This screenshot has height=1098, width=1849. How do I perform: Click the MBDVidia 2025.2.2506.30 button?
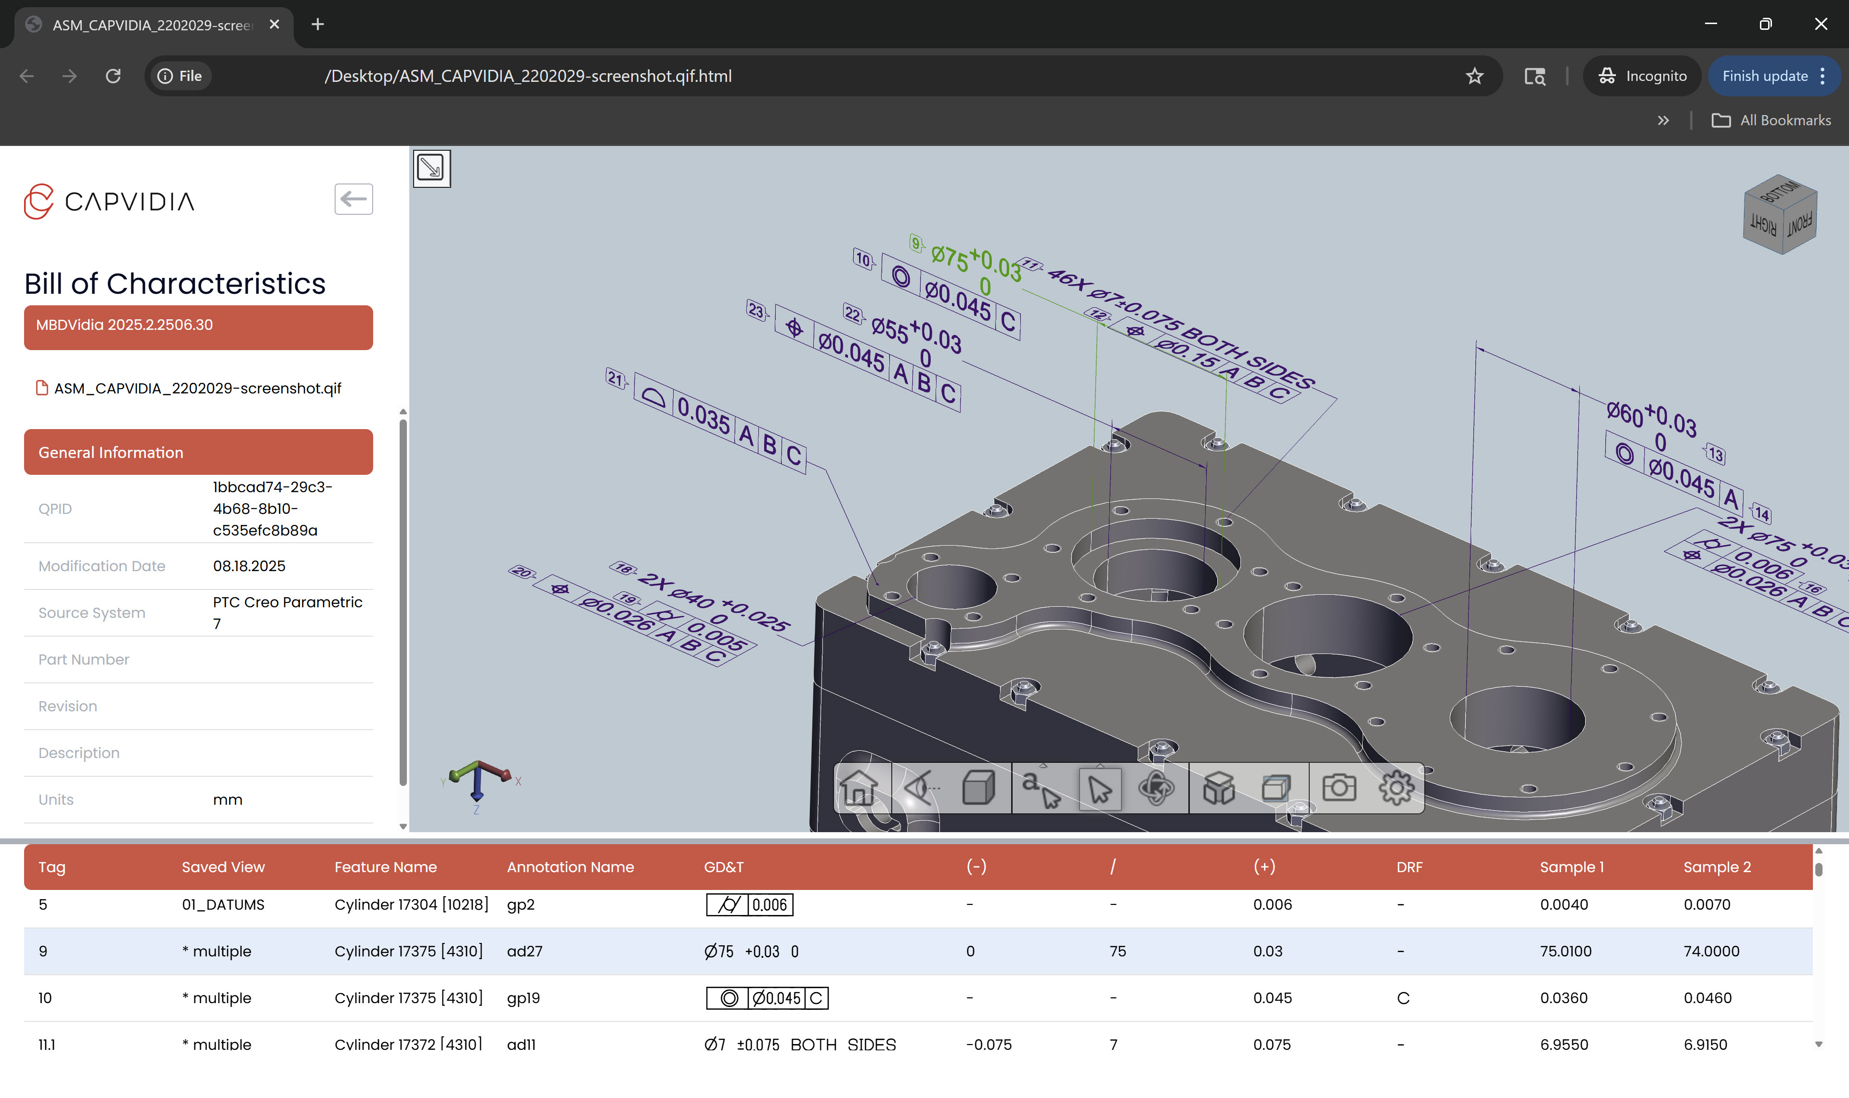198,326
